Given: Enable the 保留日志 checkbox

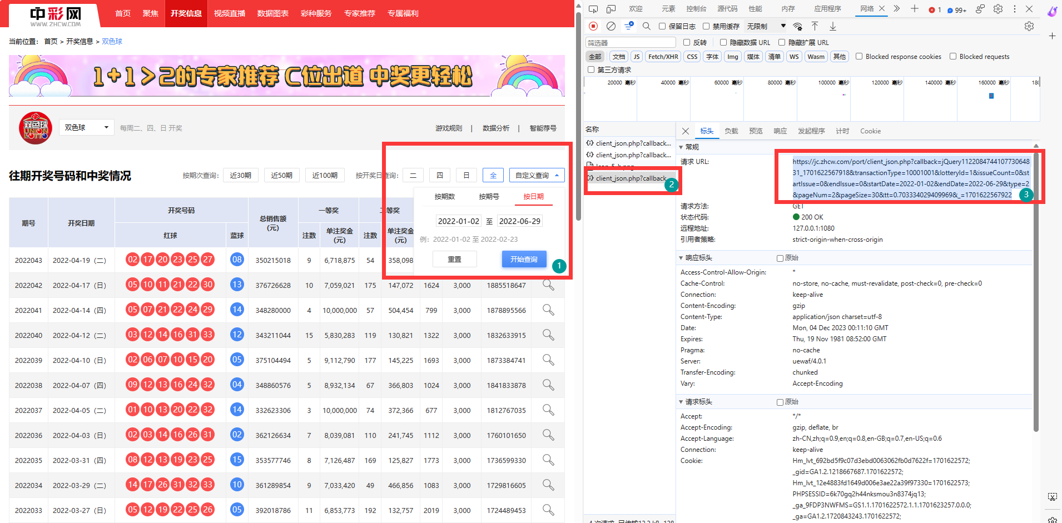Looking at the screenshot, I should 662,26.
